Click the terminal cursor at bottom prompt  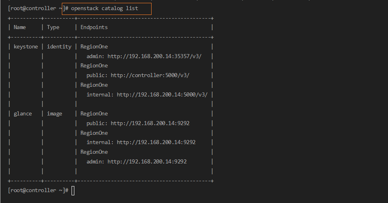pos(73,190)
